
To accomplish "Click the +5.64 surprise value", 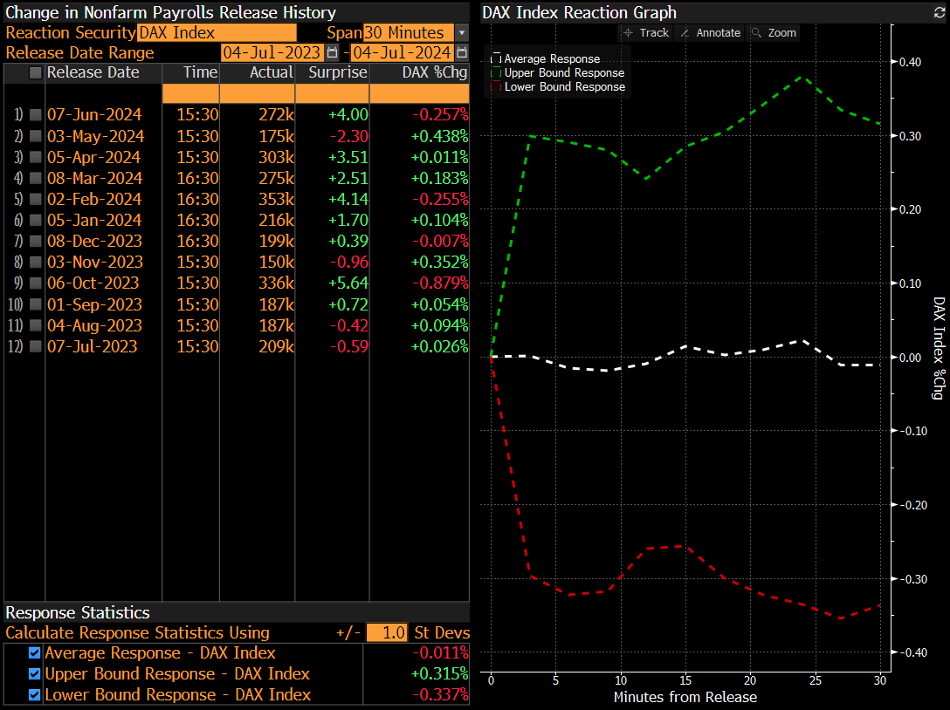I will click(348, 283).
